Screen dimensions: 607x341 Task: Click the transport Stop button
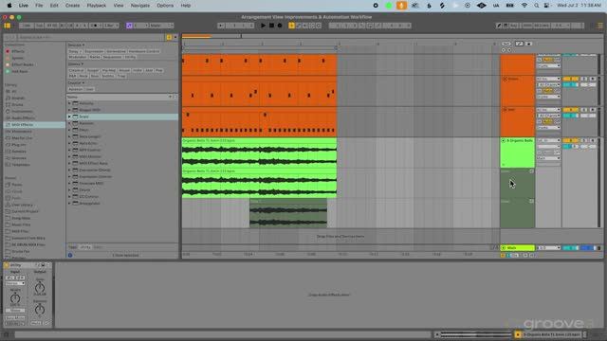tap(271, 26)
